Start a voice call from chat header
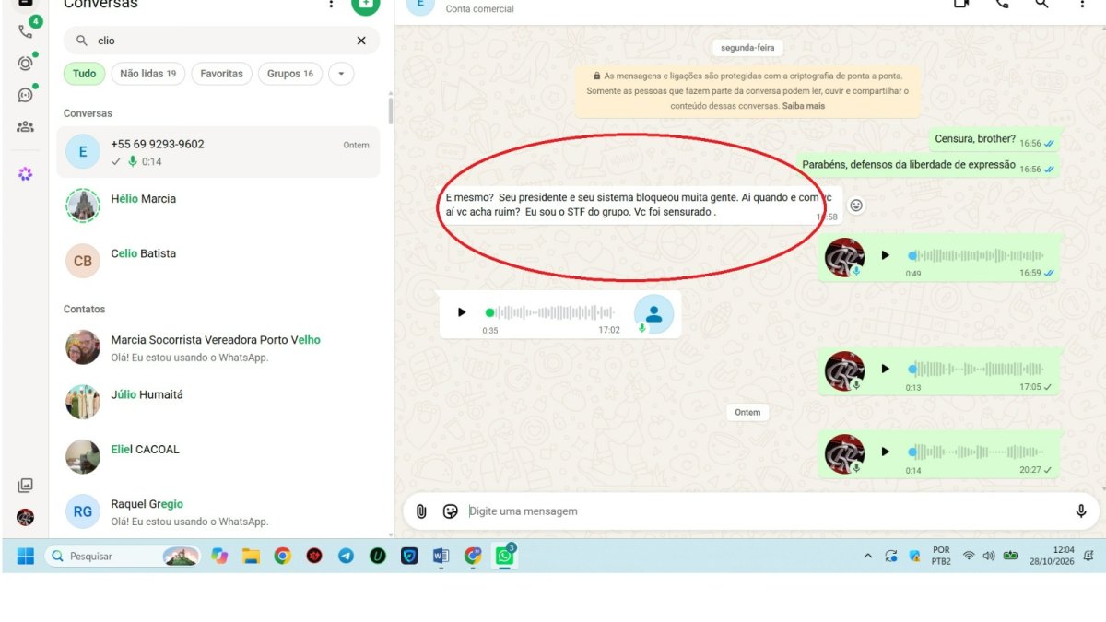Image resolution: width=1106 pixels, height=622 pixels. pos(1002,4)
